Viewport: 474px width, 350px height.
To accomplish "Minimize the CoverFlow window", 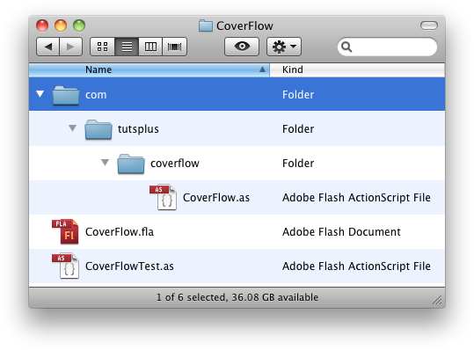I will tap(61, 26).
